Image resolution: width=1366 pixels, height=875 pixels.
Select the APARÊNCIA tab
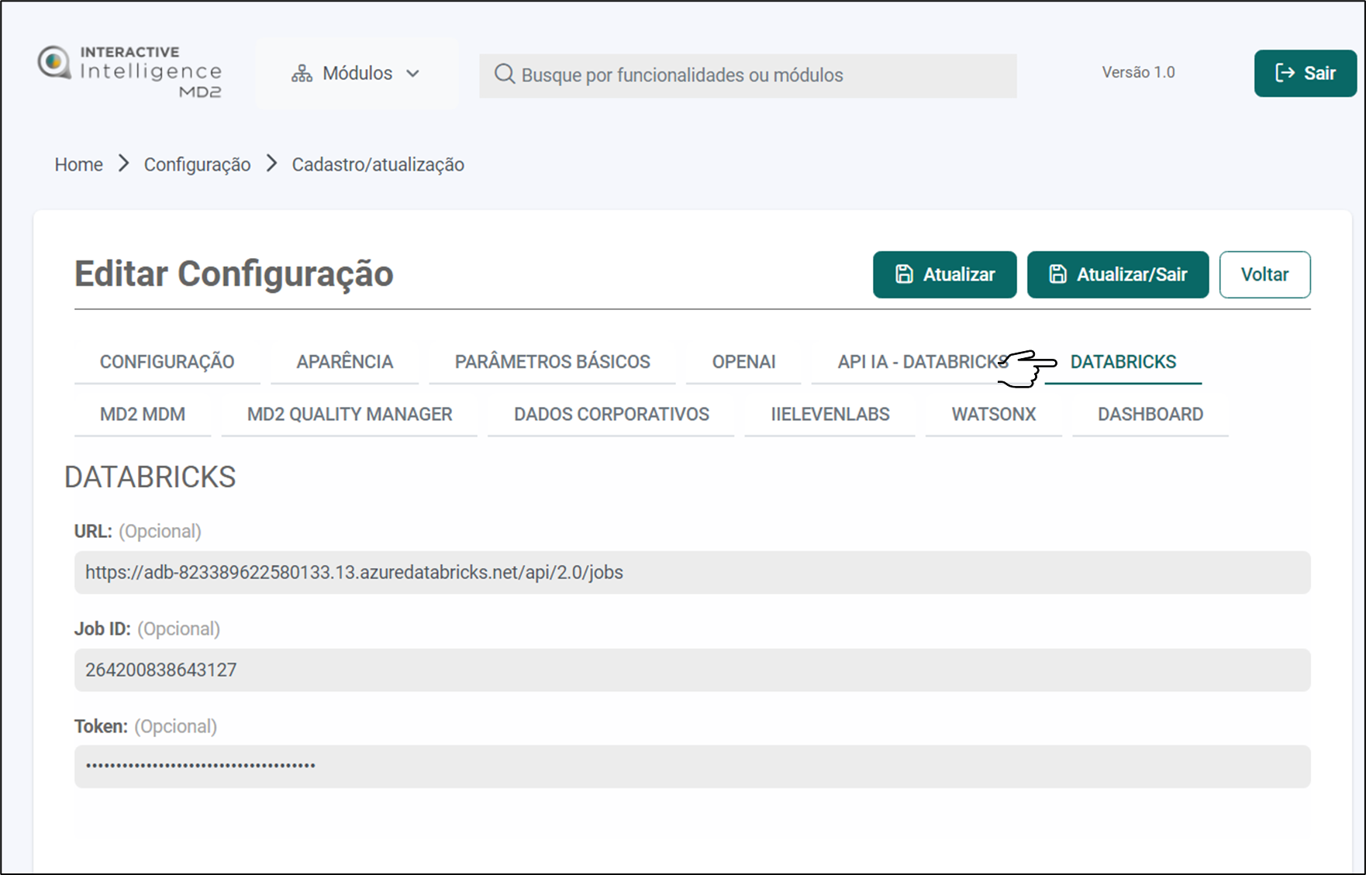click(344, 362)
